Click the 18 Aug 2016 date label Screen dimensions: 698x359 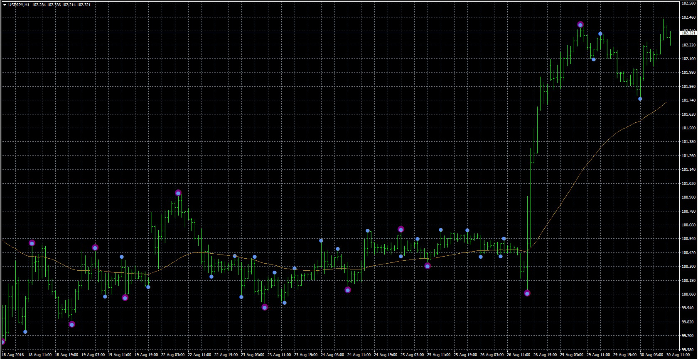(x=13, y=355)
